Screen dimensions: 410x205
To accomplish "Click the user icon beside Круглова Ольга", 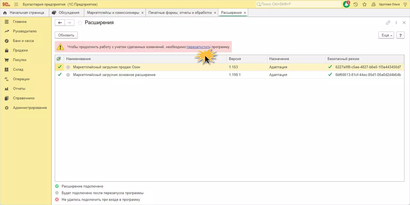I will (374, 4).
